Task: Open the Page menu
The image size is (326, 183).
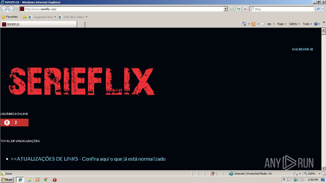Action: [x=281, y=24]
